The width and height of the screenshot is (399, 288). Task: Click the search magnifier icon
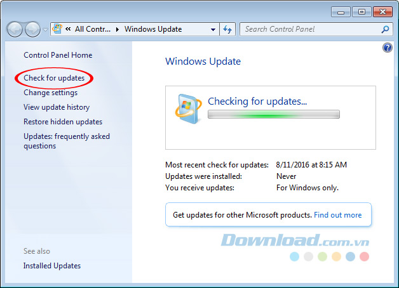click(385, 29)
